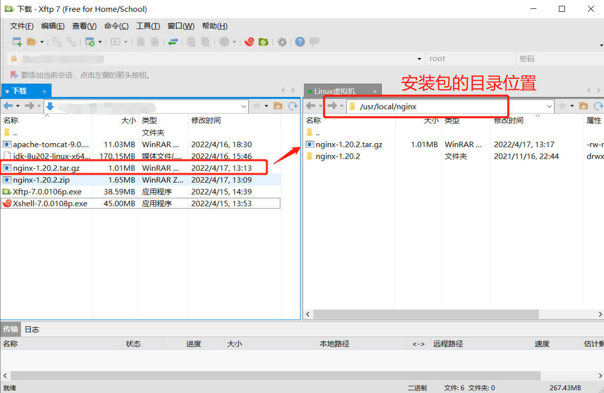
Task: Sort local files by 名称 column header
Action: [47, 120]
